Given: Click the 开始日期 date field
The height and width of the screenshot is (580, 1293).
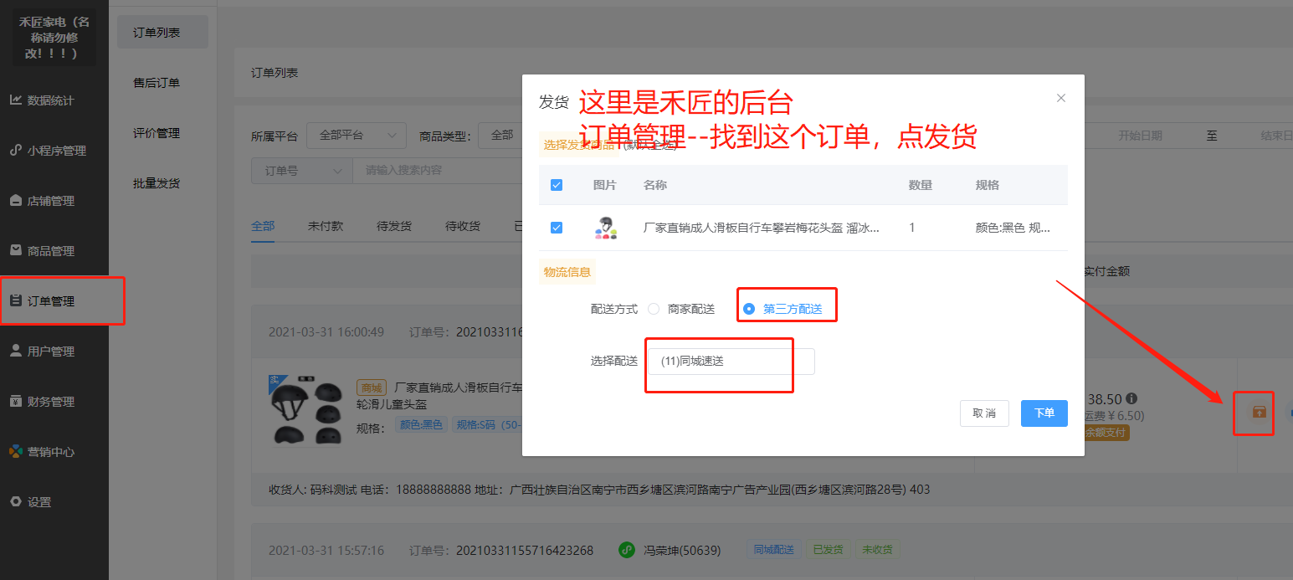Looking at the screenshot, I should pos(1140,136).
